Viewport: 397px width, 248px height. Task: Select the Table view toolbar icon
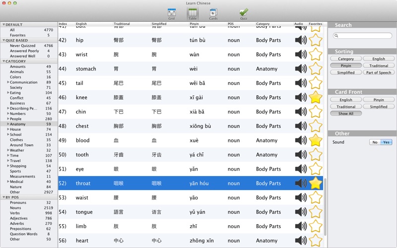tap(193, 14)
